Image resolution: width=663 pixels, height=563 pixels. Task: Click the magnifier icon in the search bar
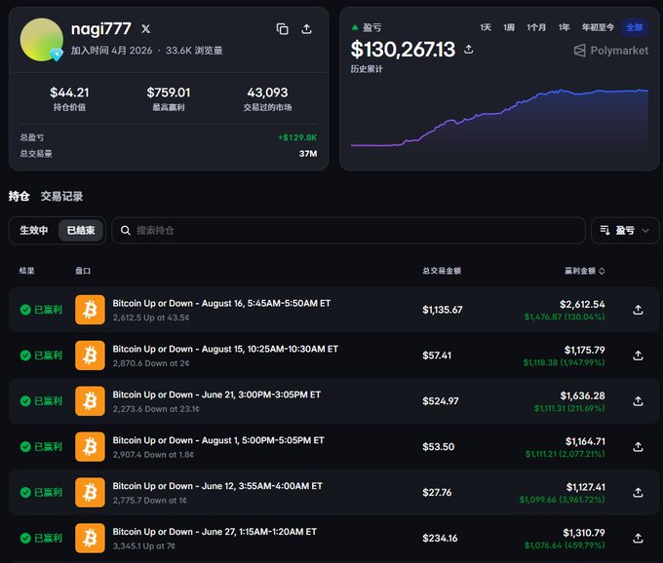coord(125,230)
